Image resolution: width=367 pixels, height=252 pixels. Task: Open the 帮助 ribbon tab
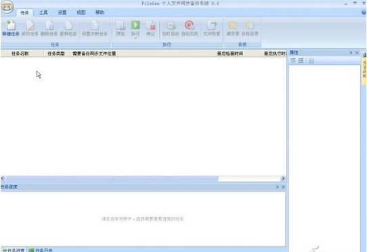pos(100,12)
